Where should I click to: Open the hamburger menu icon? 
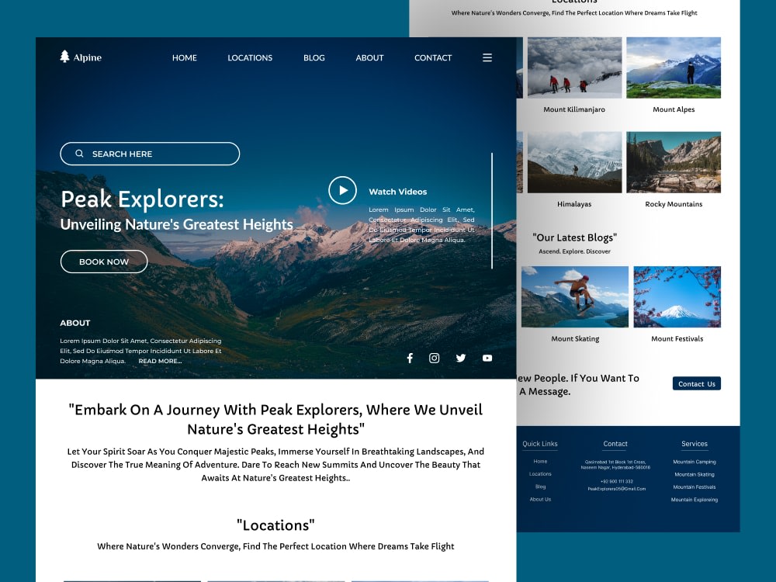(x=487, y=57)
